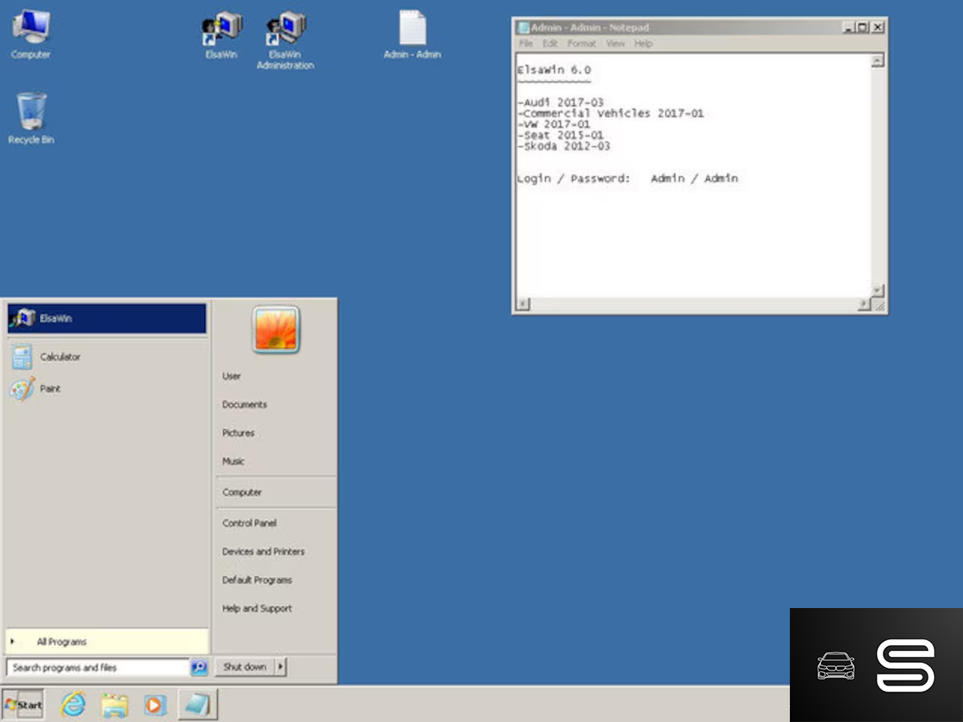Open the File menu in Notepad
Screen dimensions: 963x722
tap(525, 43)
